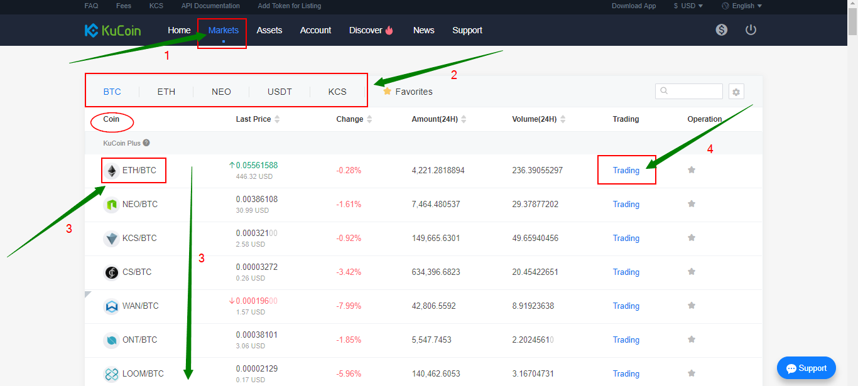Go to Home in the navigation
Viewport: 858px width, 386px height.
[179, 30]
